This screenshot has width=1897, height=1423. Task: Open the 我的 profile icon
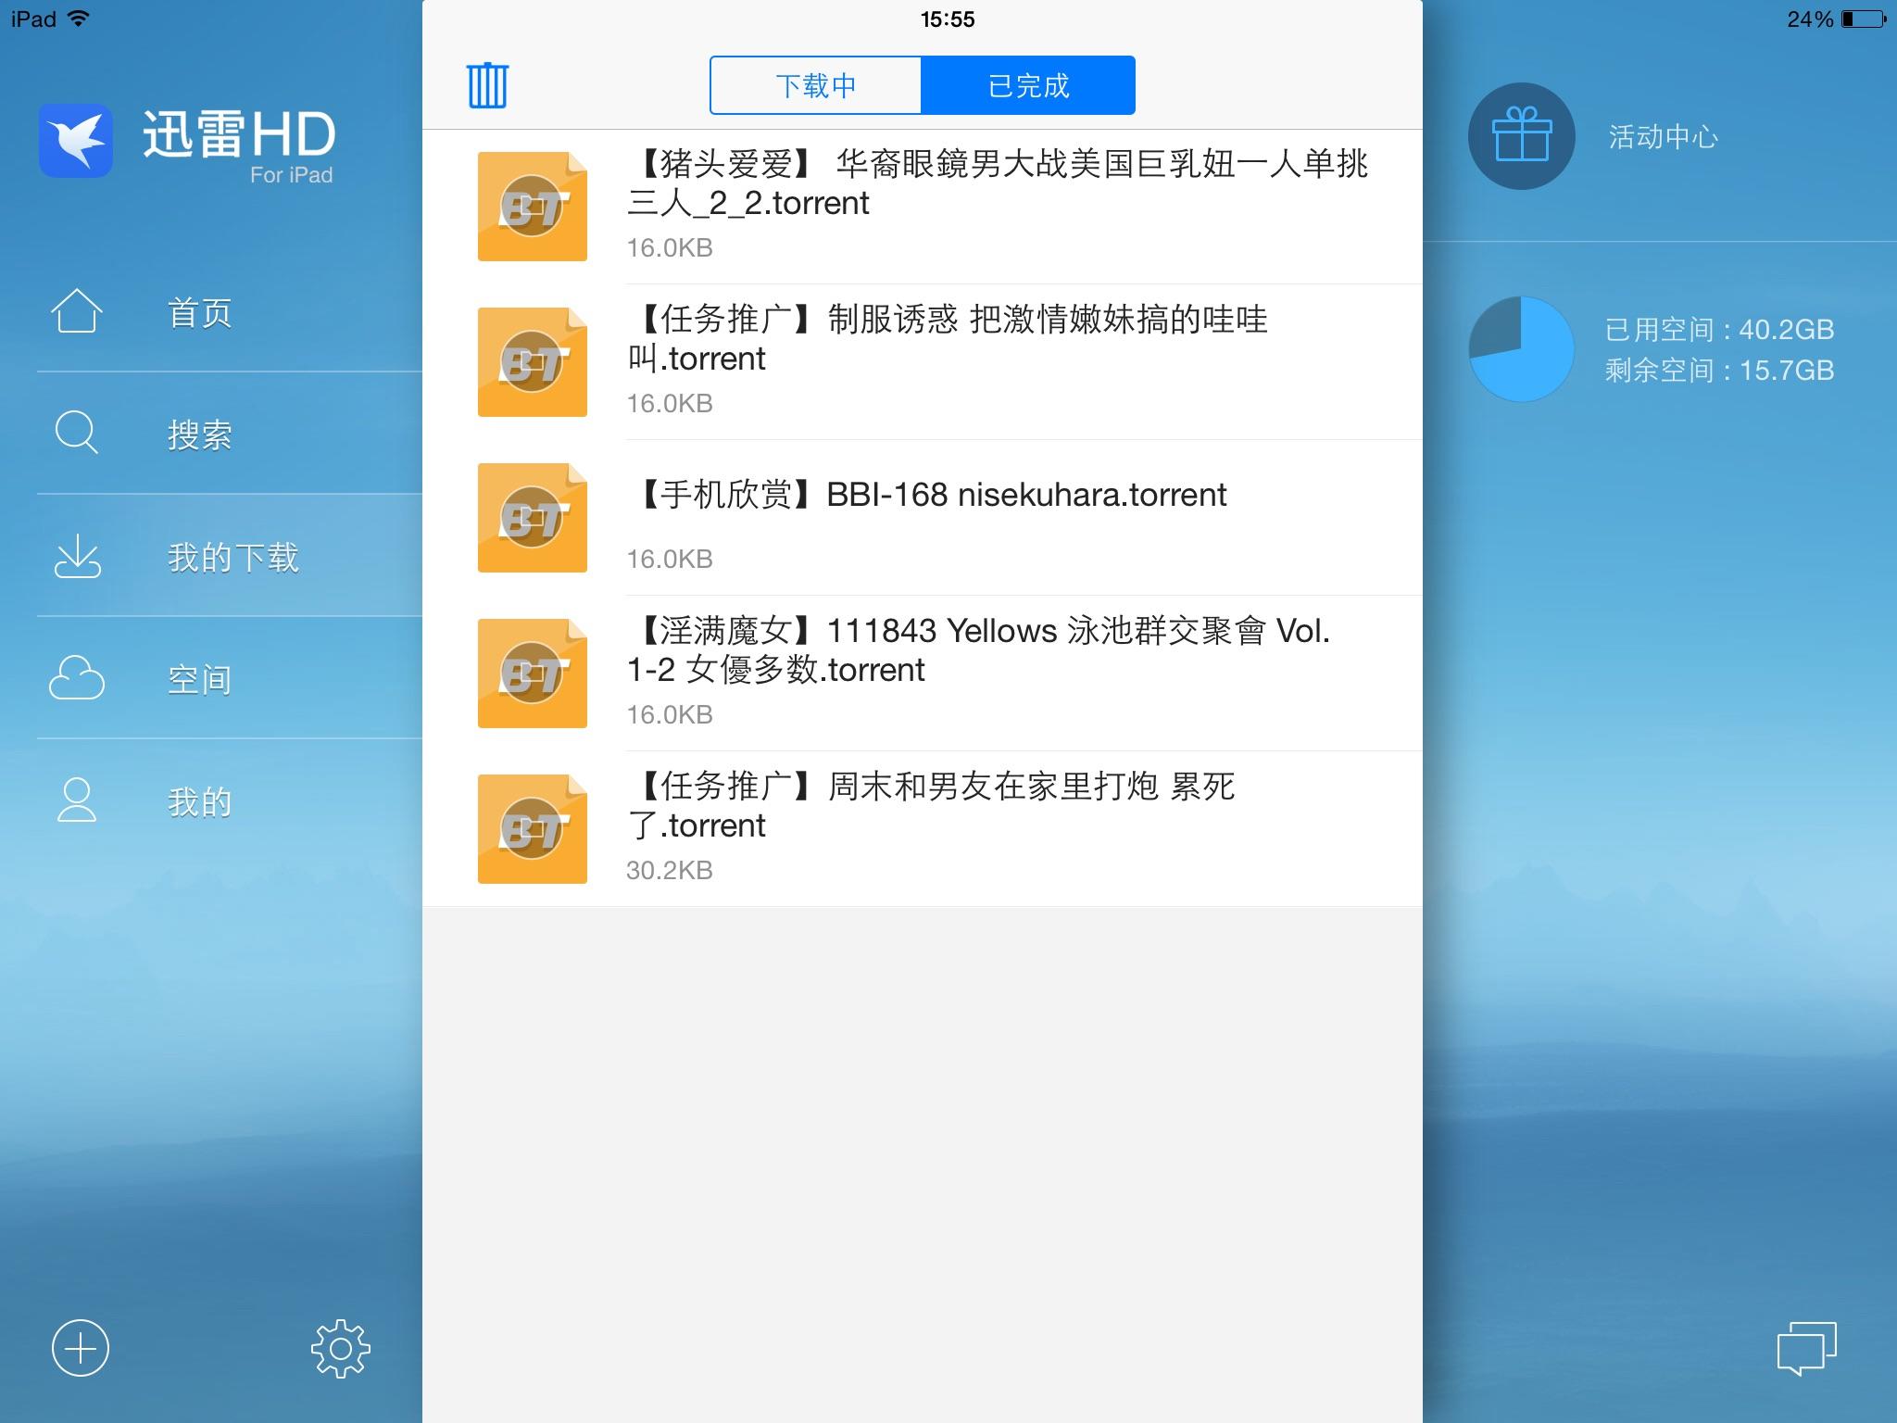click(76, 800)
